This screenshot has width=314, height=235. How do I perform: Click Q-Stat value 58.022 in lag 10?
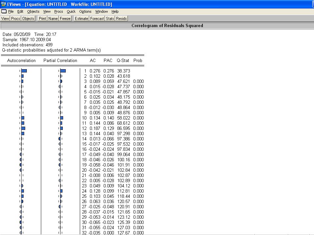(124, 118)
